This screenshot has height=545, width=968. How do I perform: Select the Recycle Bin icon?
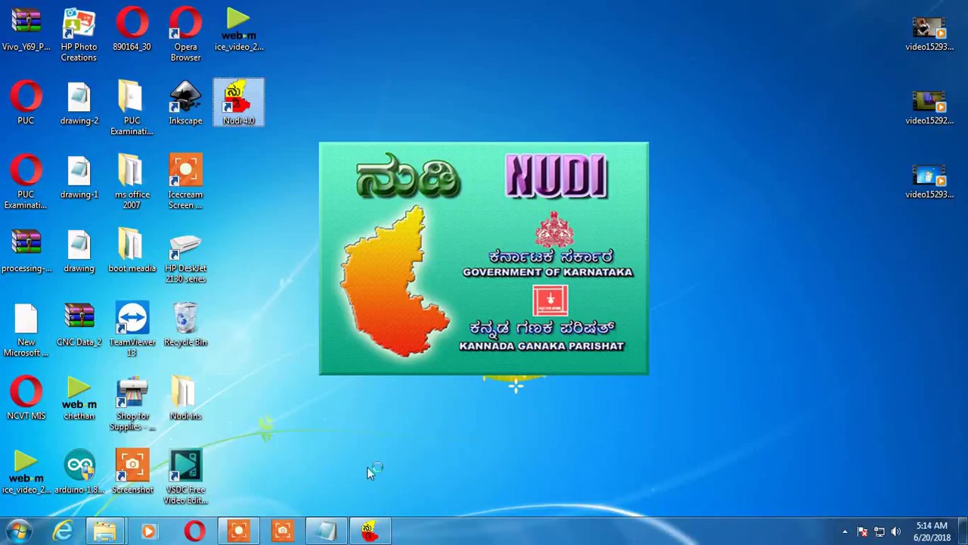pyautogui.click(x=185, y=324)
